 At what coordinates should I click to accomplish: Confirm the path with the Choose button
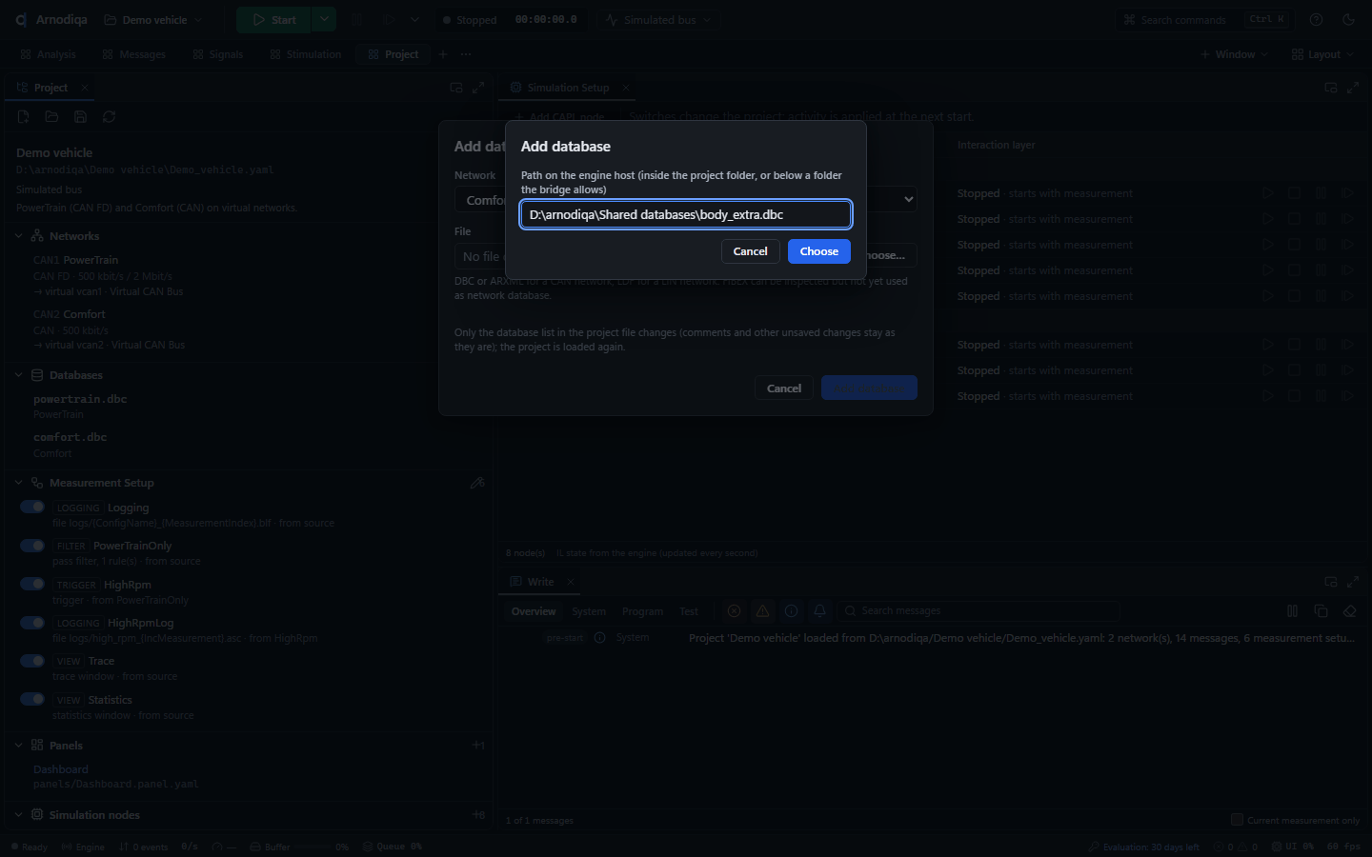(818, 251)
